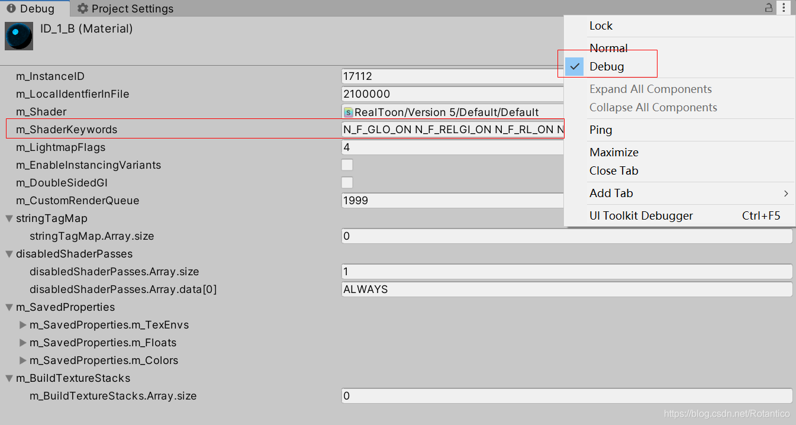The width and height of the screenshot is (796, 425).
Task: Enable the m_DoubleSidedGI checkbox
Action: 347,182
